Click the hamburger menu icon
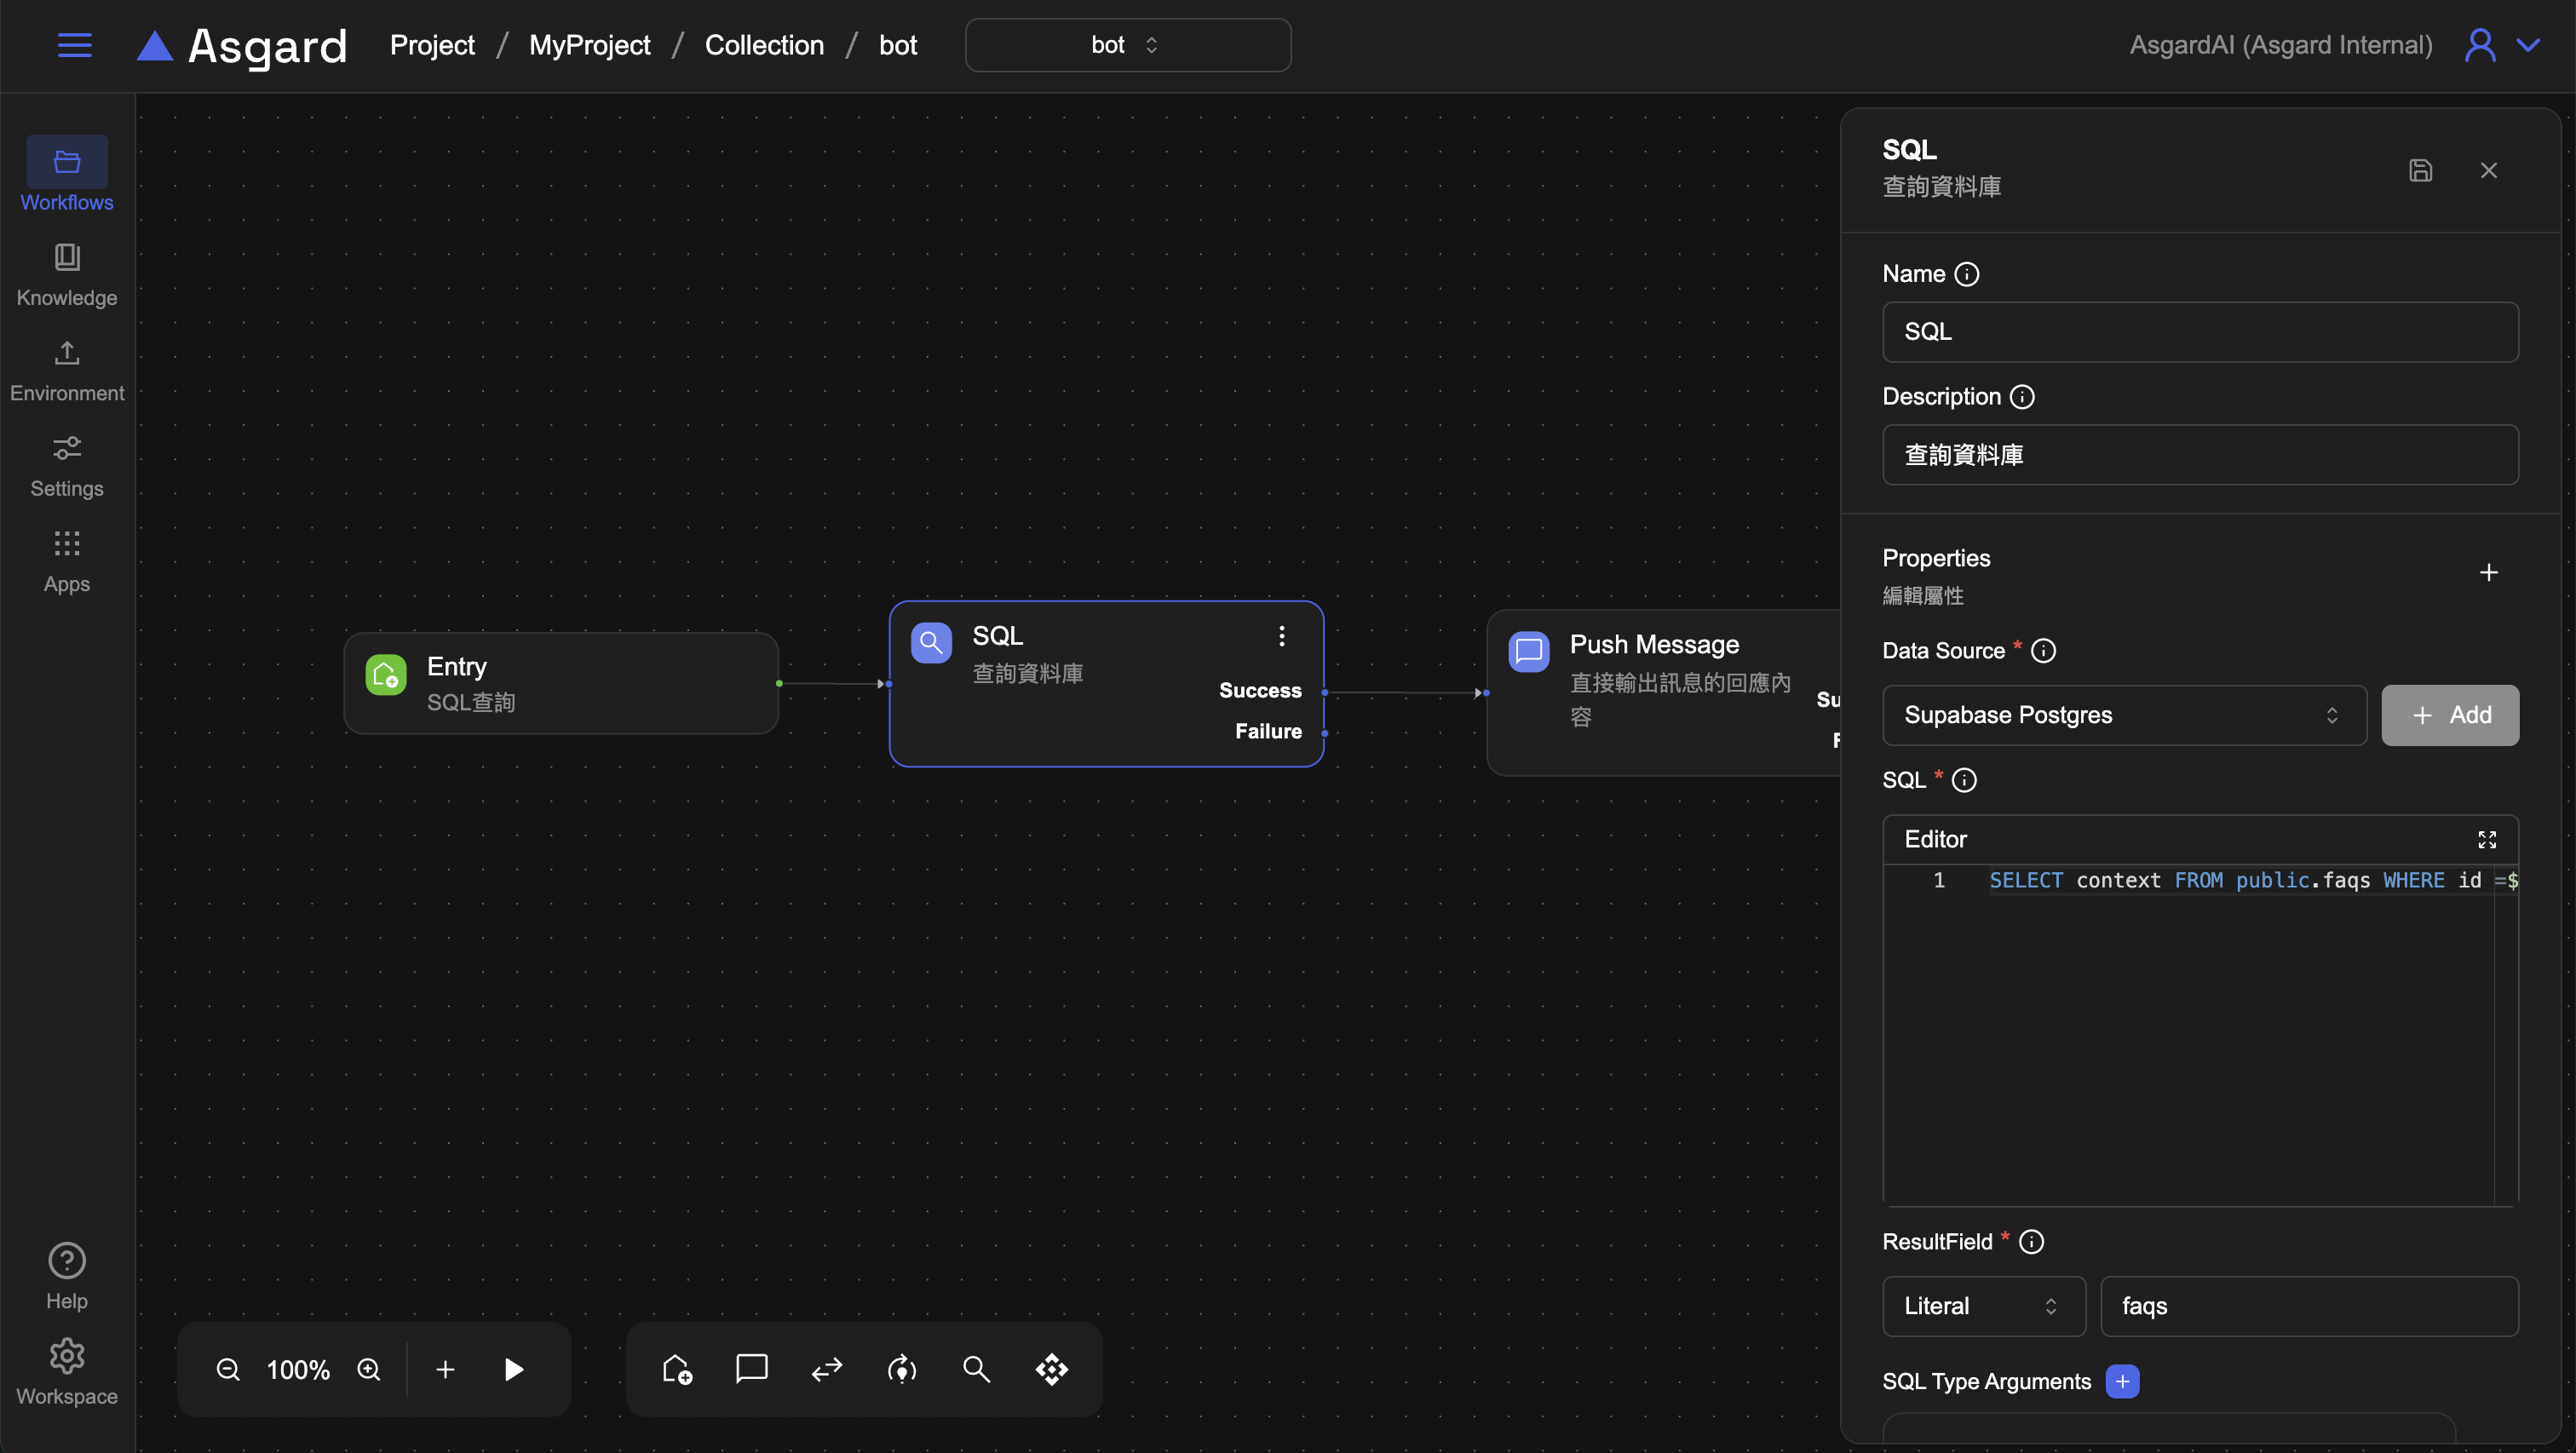Screen dimensions: 2576x1453 [74, 45]
